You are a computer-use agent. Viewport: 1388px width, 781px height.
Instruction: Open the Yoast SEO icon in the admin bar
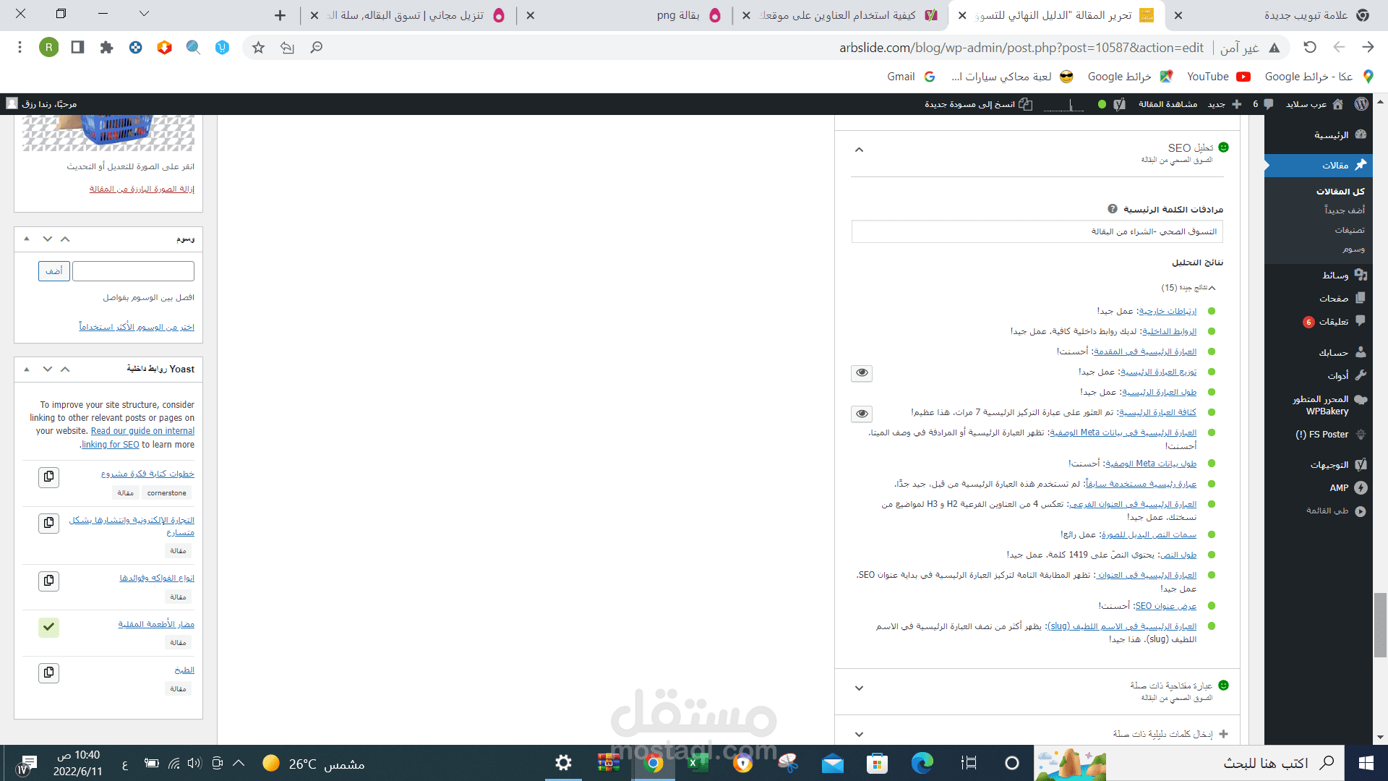coord(1120,103)
